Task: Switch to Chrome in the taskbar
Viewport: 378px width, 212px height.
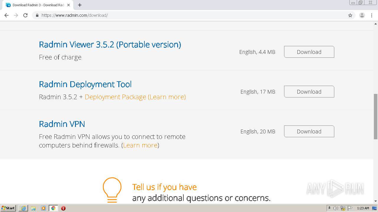Action: pyautogui.click(x=53, y=208)
